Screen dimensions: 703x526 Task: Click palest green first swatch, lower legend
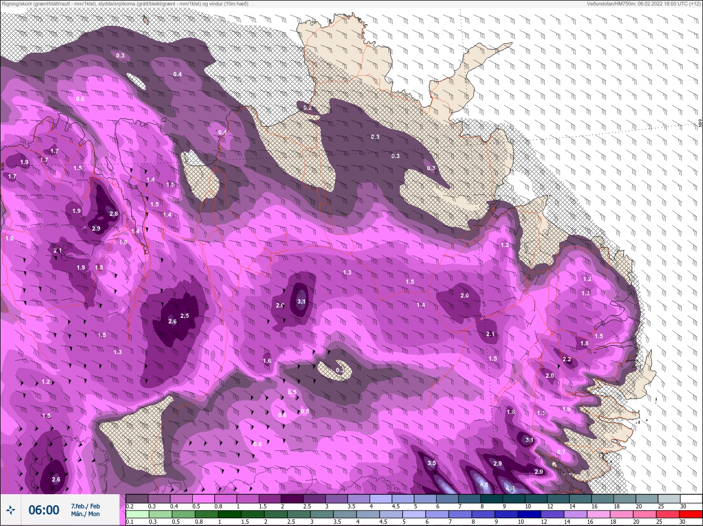click(x=137, y=514)
